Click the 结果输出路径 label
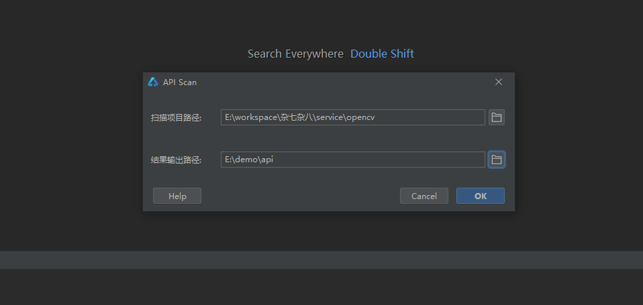Screen dimensions: 643x305 176,160
